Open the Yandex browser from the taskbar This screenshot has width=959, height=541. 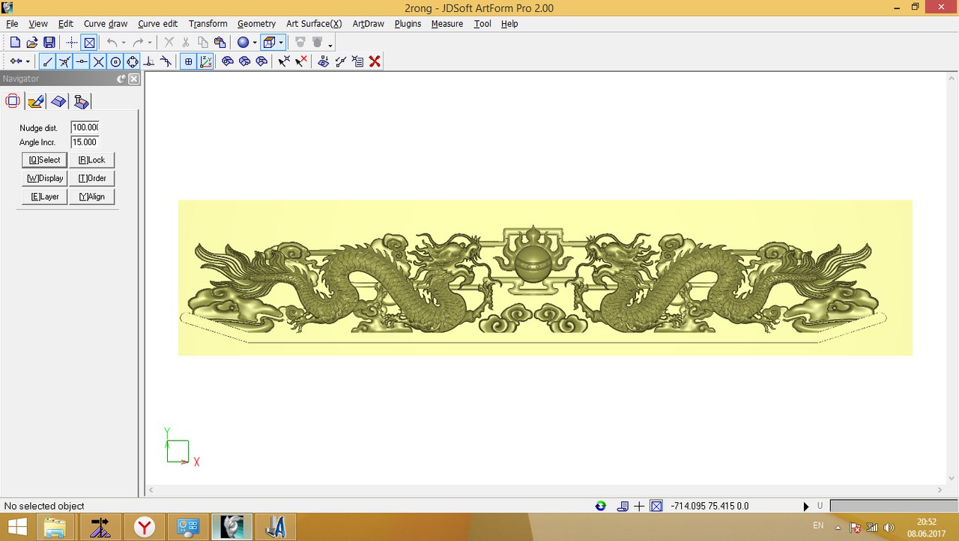(x=144, y=528)
